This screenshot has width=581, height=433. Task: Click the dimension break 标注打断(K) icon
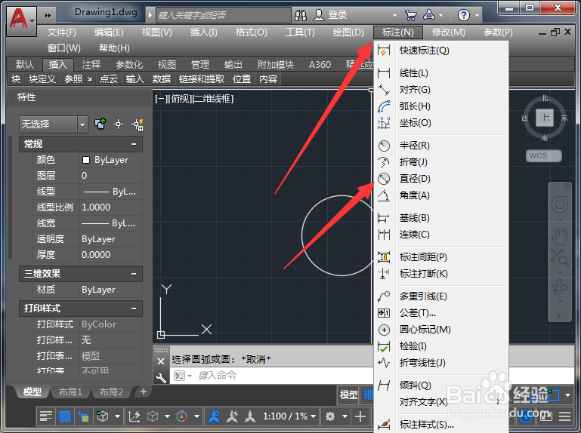pyautogui.click(x=384, y=274)
